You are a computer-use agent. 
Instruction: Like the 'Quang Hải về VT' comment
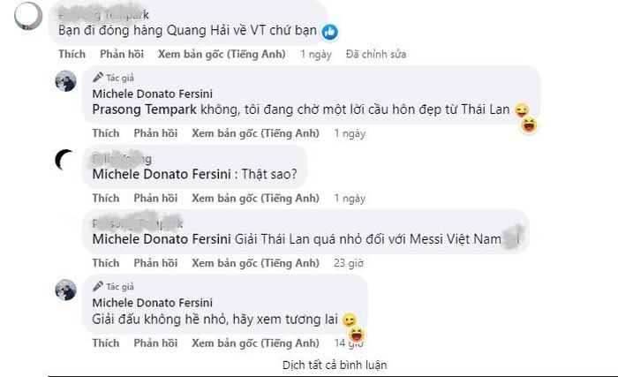pos(72,54)
